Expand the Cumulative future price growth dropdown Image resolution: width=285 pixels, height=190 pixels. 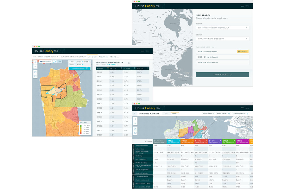[x=73, y=57]
